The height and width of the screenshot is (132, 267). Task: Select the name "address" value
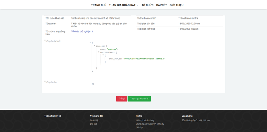(112, 49)
